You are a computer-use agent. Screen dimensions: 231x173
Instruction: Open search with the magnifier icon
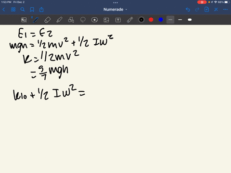pos(23,10)
